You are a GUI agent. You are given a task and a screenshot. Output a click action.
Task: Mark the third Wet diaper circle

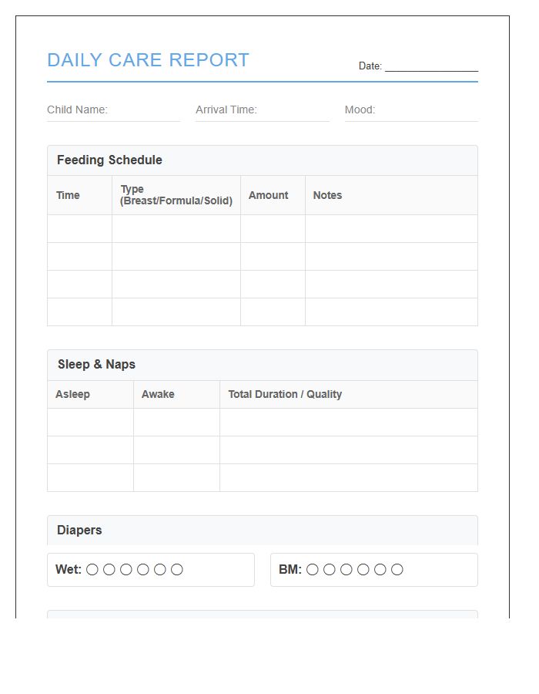(126, 570)
